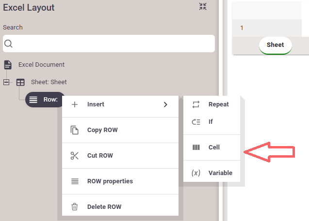This screenshot has width=309, height=221.
Task: Collapse the Excel Layout panel icon
Action: pos(203,6)
